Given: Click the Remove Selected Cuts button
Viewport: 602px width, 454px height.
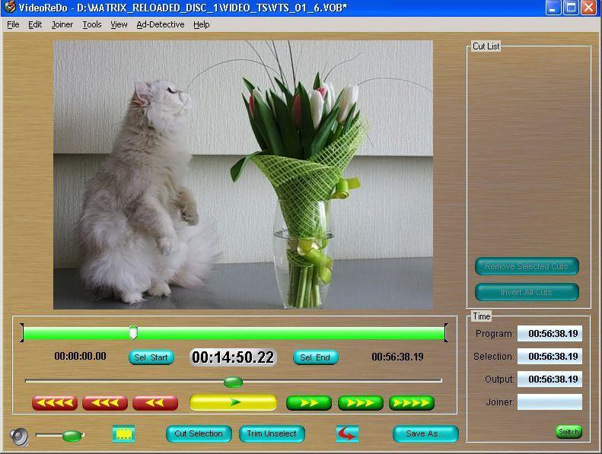Looking at the screenshot, I should [x=527, y=266].
